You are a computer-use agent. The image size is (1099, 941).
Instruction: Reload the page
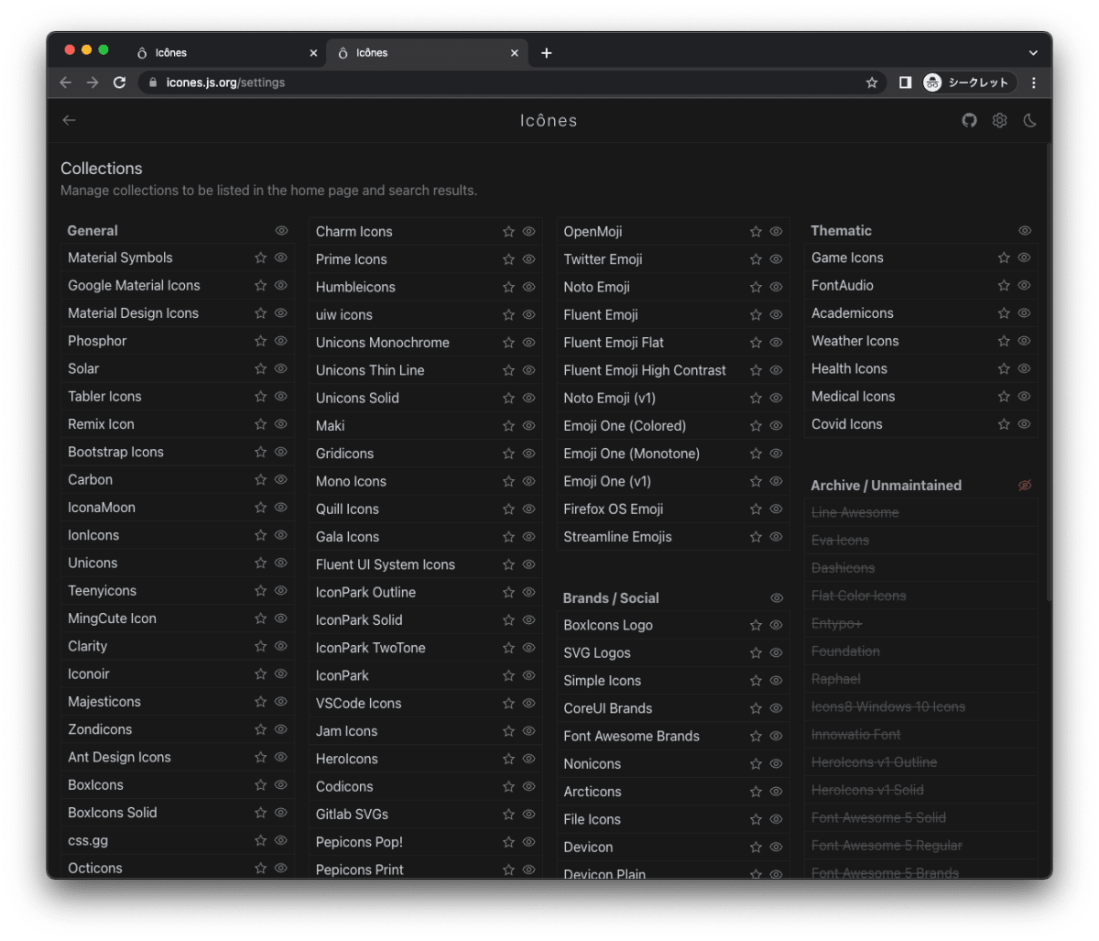pos(119,82)
